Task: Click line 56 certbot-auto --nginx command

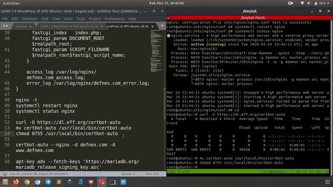Action: point(66,148)
